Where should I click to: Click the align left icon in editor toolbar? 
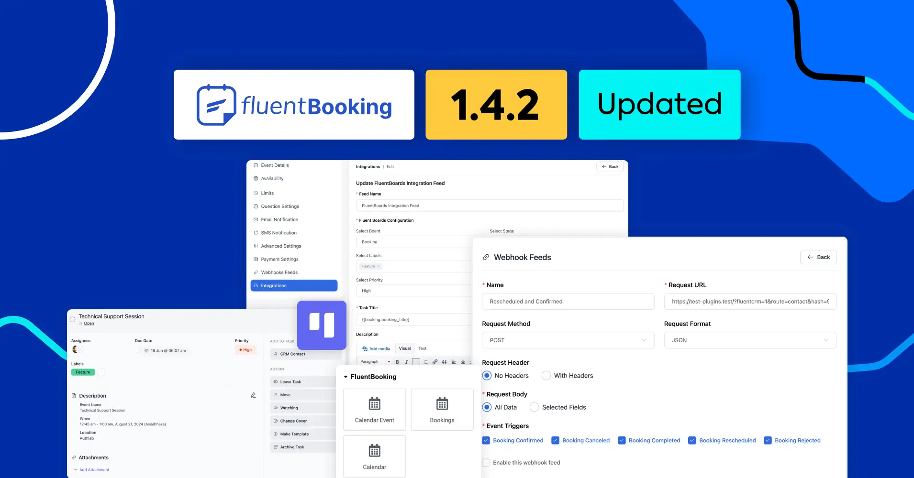pos(454,362)
